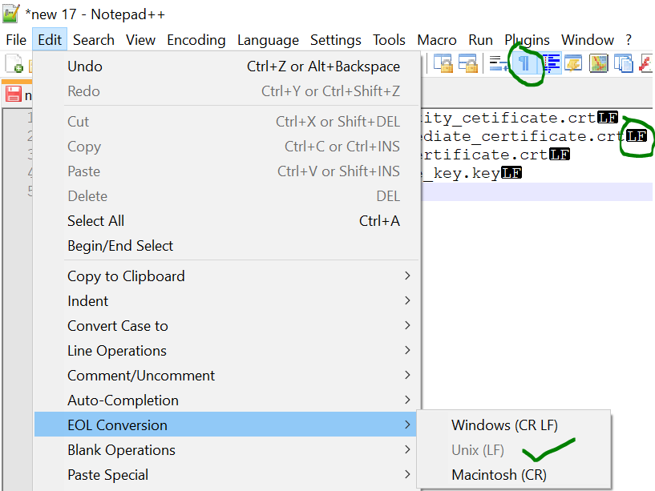Toggle Show All Characters pilcrow icon
This screenshot has width=655, height=491.
pos(524,64)
